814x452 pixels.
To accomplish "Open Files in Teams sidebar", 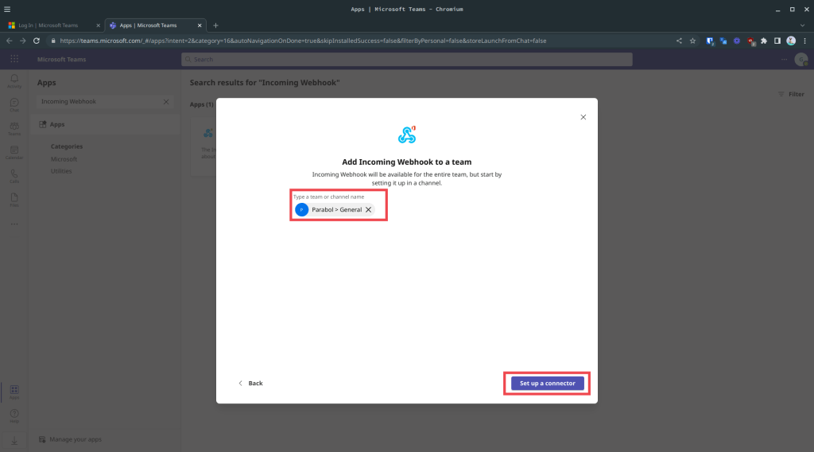I will pos(14,200).
